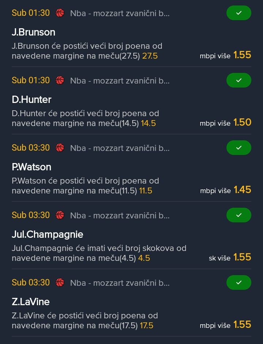
Task: Open the D.Hunter player bet
Action: coord(31,100)
